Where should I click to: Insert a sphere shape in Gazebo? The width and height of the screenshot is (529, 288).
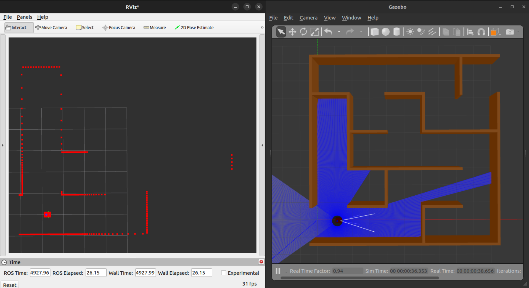(385, 32)
